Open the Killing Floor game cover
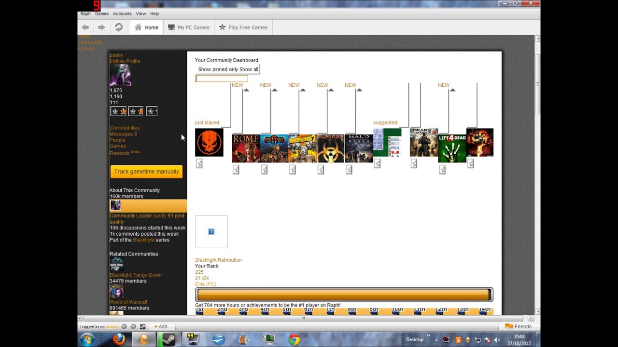This screenshot has height=347, width=618. tap(331, 148)
